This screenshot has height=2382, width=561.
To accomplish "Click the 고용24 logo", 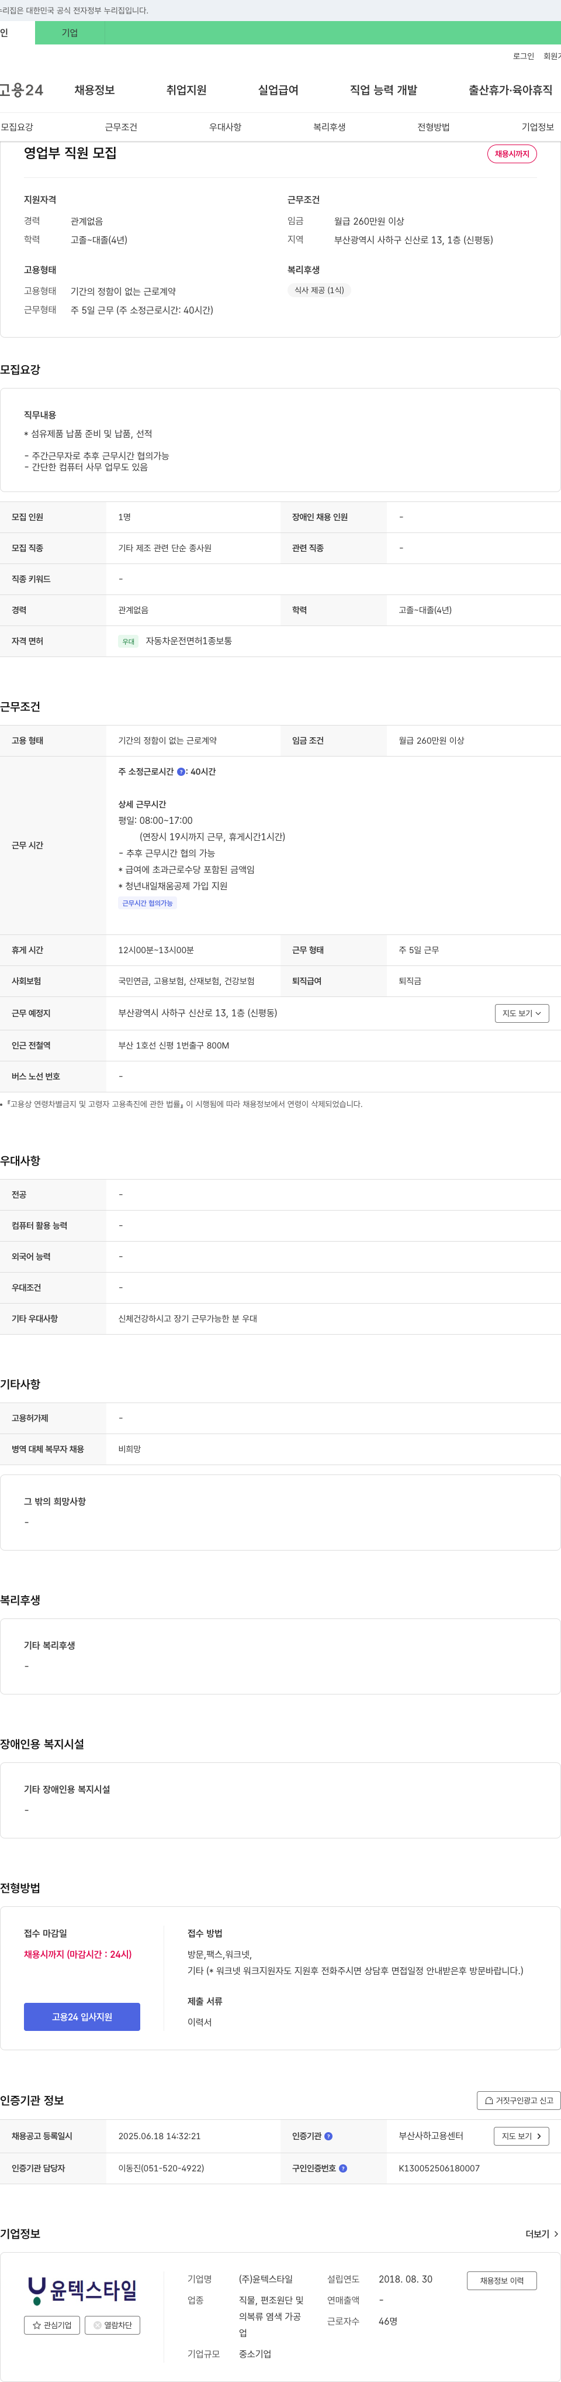I will pyautogui.click(x=21, y=90).
